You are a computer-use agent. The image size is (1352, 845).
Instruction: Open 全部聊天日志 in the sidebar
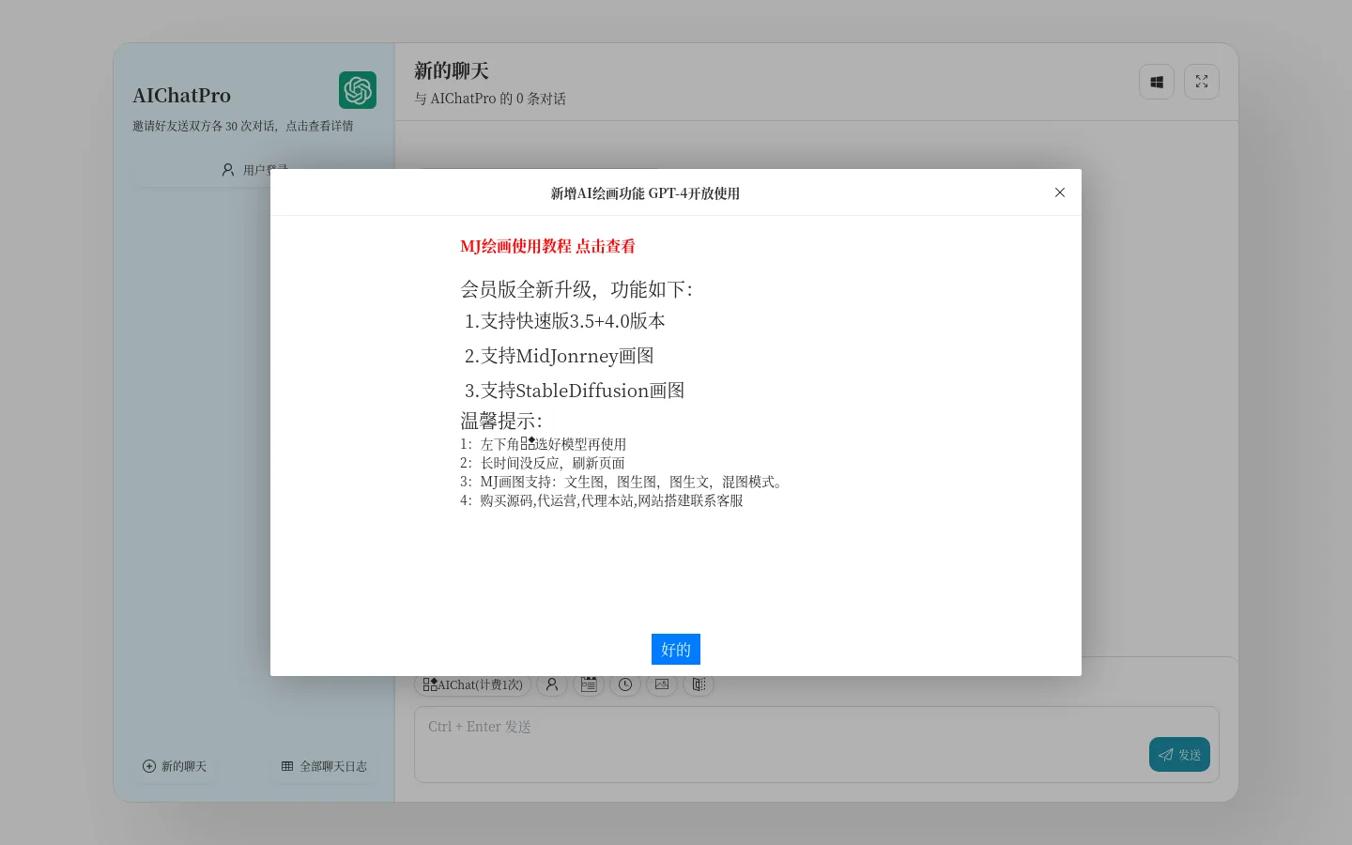[x=324, y=766]
